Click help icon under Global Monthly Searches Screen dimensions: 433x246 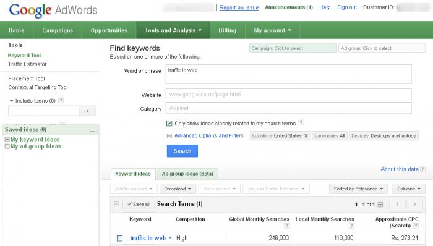click(287, 226)
